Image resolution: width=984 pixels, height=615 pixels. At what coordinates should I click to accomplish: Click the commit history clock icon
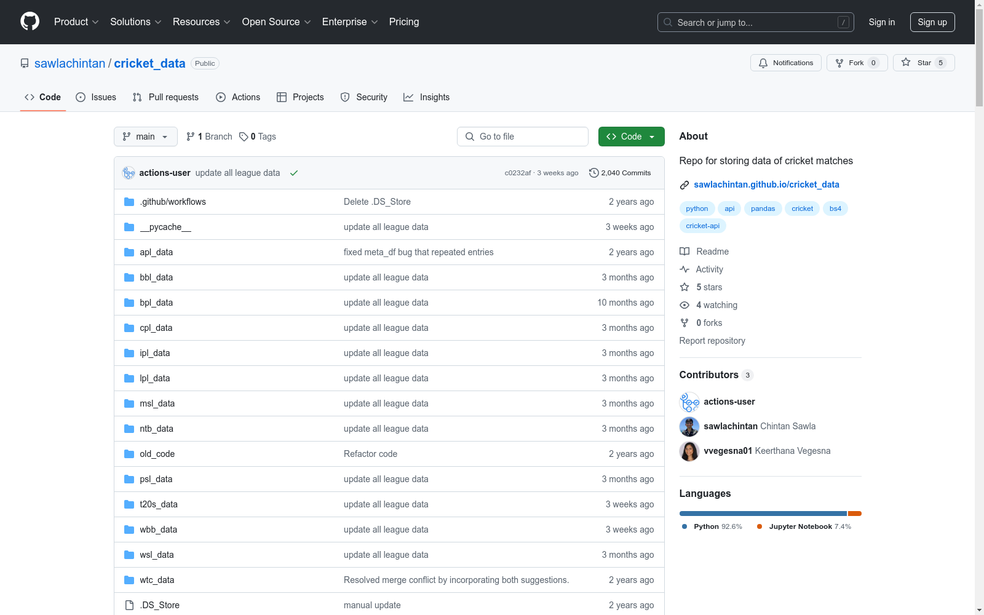[593, 173]
